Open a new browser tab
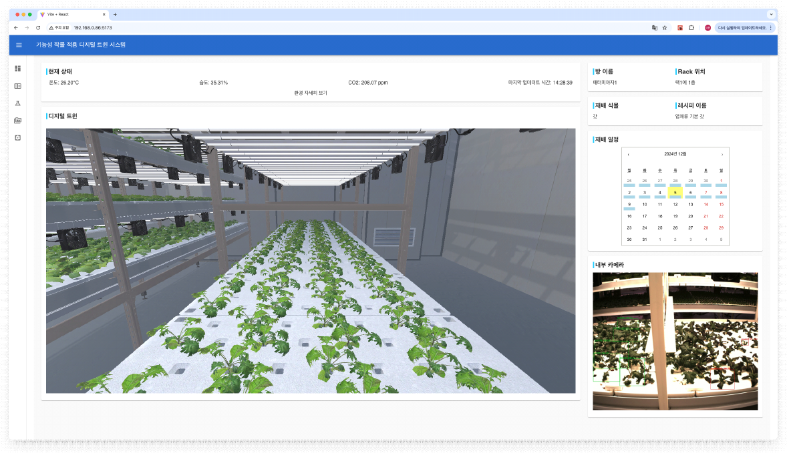Screen dimensions: 787x453 coord(115,14)
